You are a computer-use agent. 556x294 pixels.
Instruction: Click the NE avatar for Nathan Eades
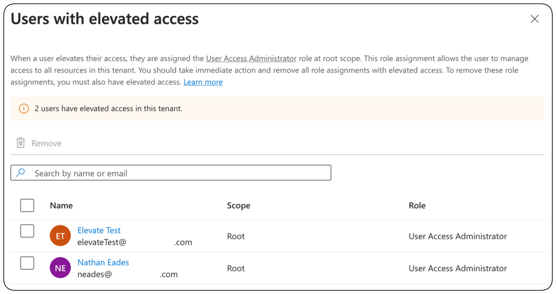(x=60, y=268)
